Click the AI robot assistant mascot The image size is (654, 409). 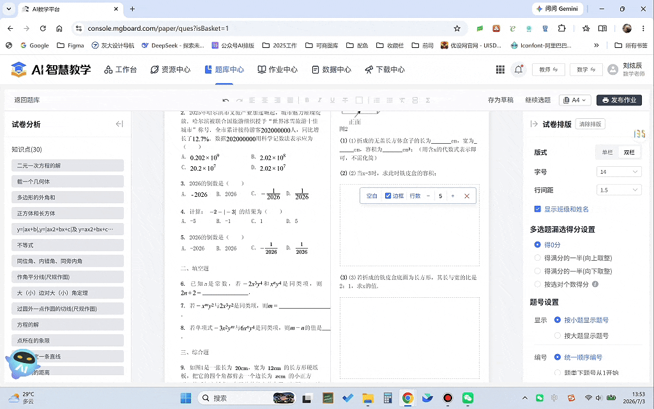click(x=22, y=363)
